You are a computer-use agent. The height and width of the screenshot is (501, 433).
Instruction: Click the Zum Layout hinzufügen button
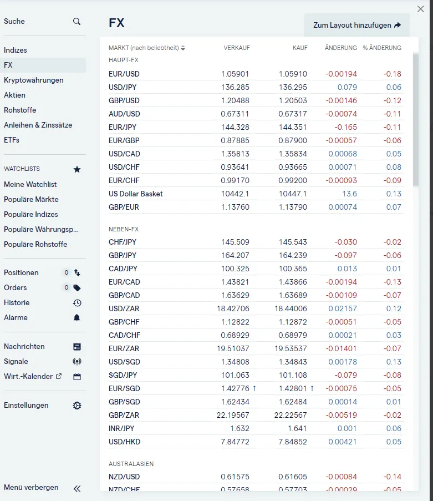point(356,26)
